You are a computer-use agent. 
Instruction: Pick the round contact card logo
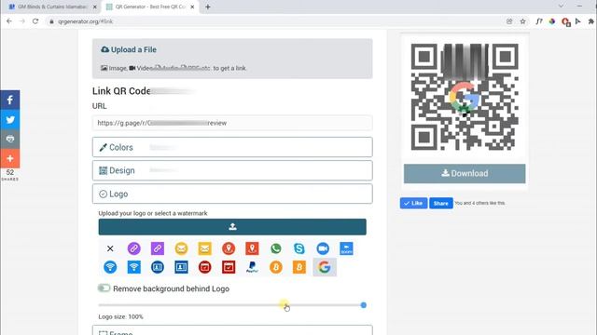(x=158, y=267)
